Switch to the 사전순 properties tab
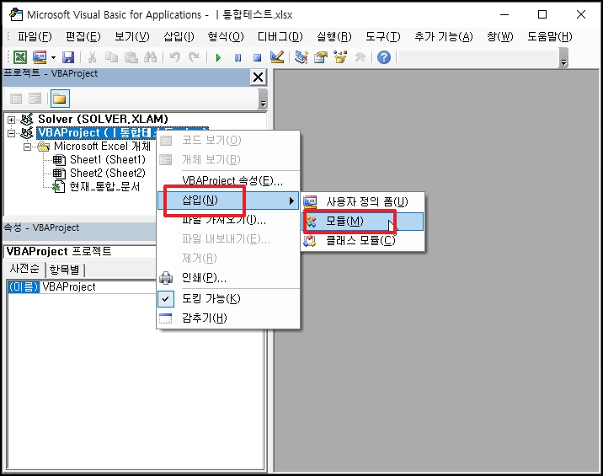The height and width of the screenshot is (476, 603). [24, 269]
